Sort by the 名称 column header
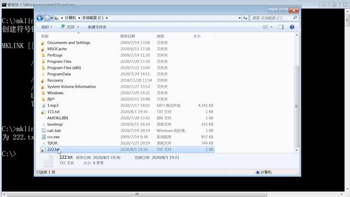This screenshot has height=197, width=350. coord(45,36)
